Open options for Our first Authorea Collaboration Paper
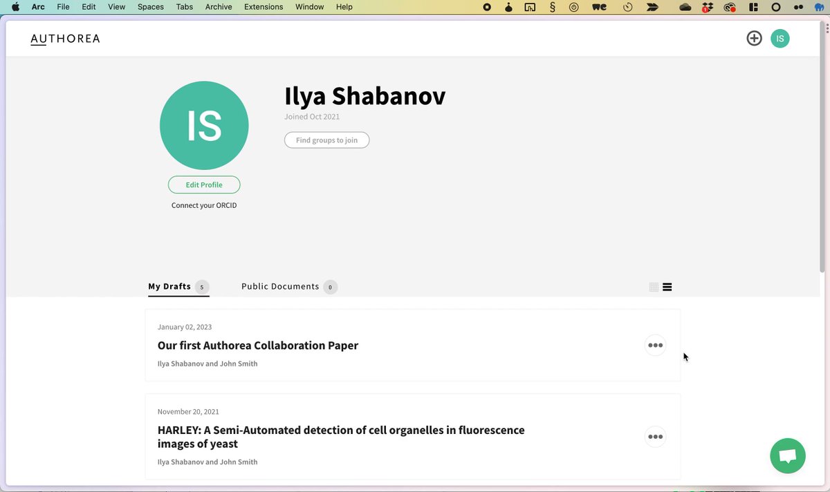830x492 pixels. click(655, 345)
